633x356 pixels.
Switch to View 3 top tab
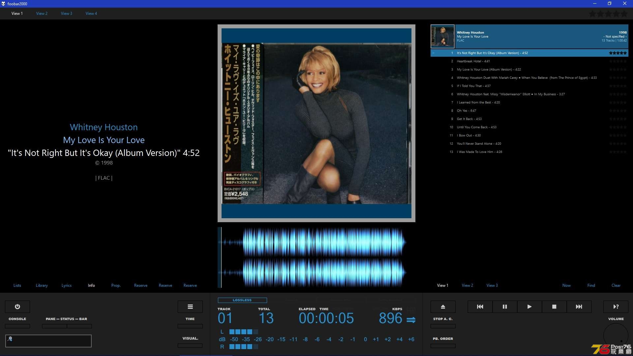coord(67,14)
